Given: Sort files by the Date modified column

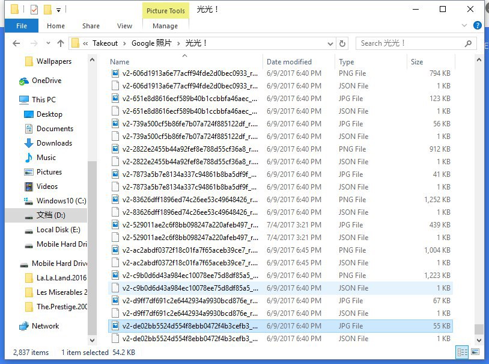Looking at the screenshot, I should 289,61.
